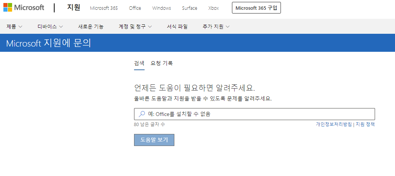Click the magnifier icon in search box
The width and height of the screenshot is (395, 176).
(142, 114)
